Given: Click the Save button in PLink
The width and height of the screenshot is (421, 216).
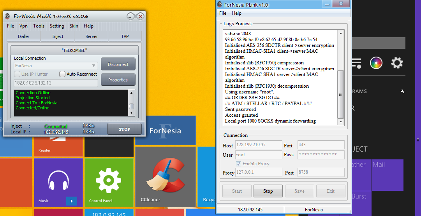Looking at the screenshot, I should (x=299, y=191).
